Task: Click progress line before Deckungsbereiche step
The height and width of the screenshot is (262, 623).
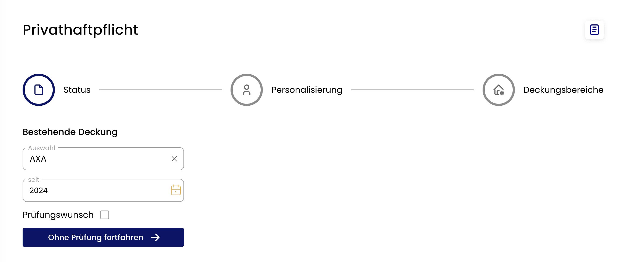Action: coord(412,90)
